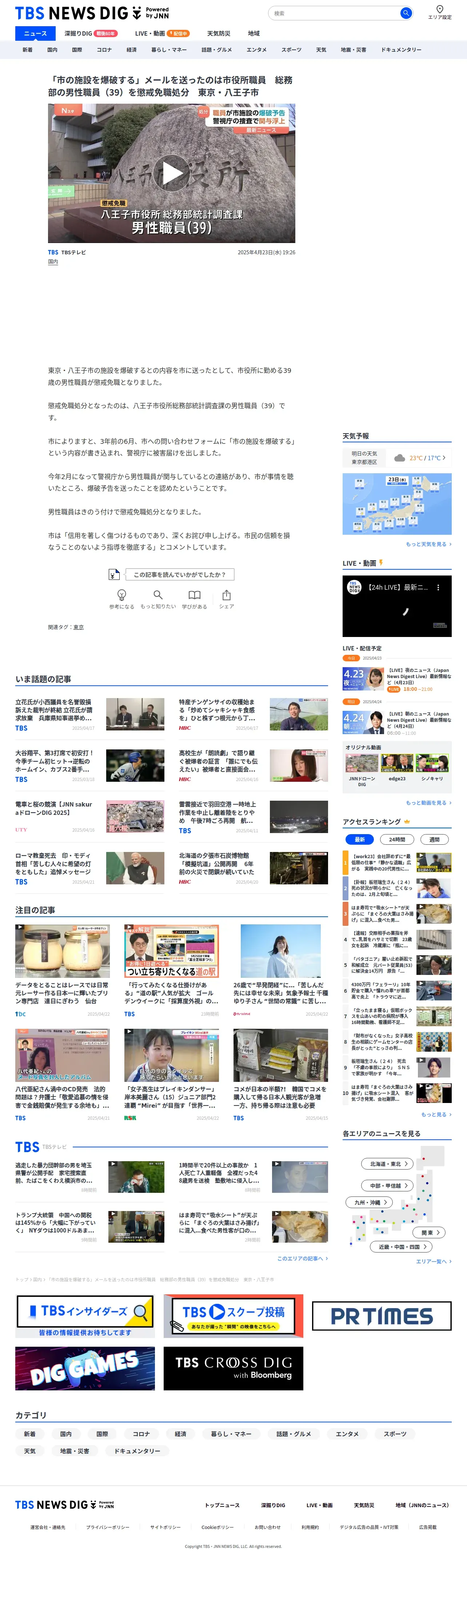
Task: Click このエリアの記事へ link
Action: point(303,1259)
